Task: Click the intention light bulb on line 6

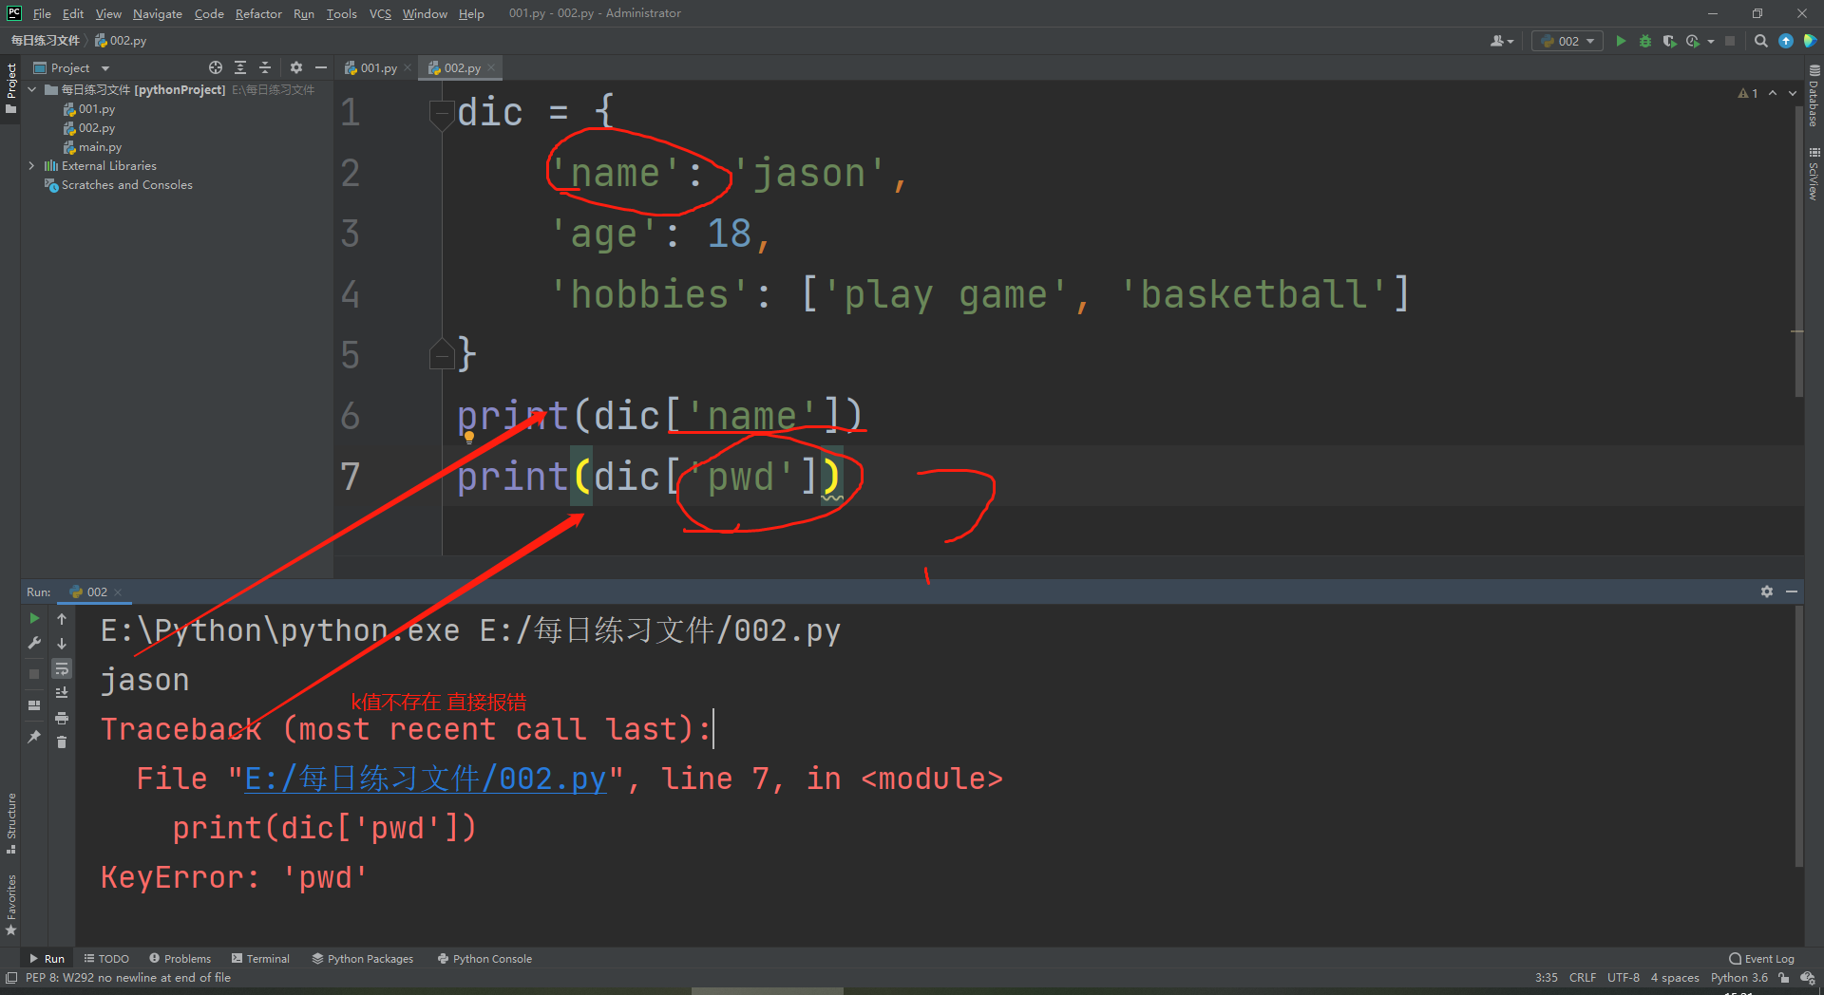Action: coord(468,437)
